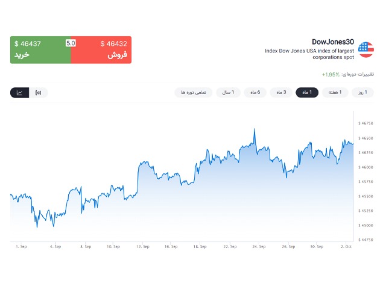
Task: Select the 6 ماه (6 months) period
Action: (256, 92)
